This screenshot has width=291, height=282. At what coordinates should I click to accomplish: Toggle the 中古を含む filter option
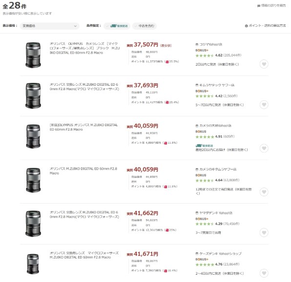tap(145, 26)
